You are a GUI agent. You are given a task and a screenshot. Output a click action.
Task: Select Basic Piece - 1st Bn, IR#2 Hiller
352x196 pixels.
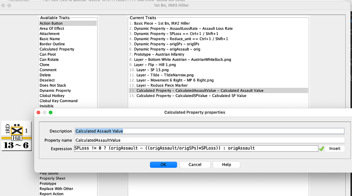[x=218, y=23]
